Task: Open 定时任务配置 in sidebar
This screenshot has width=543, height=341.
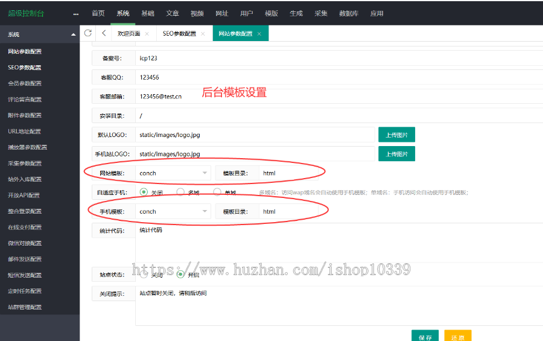Action: (25, 291)
